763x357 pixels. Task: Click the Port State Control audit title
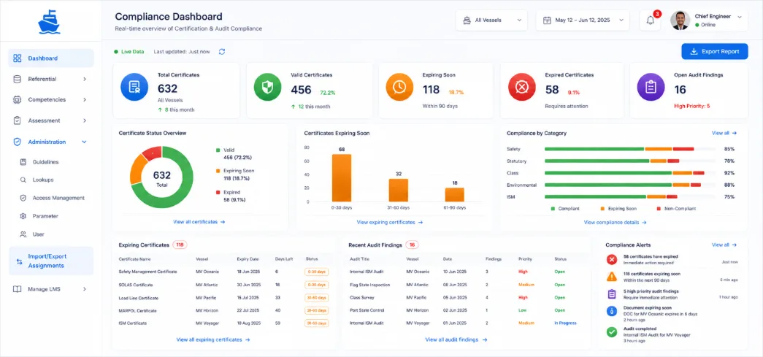[367, 310]
